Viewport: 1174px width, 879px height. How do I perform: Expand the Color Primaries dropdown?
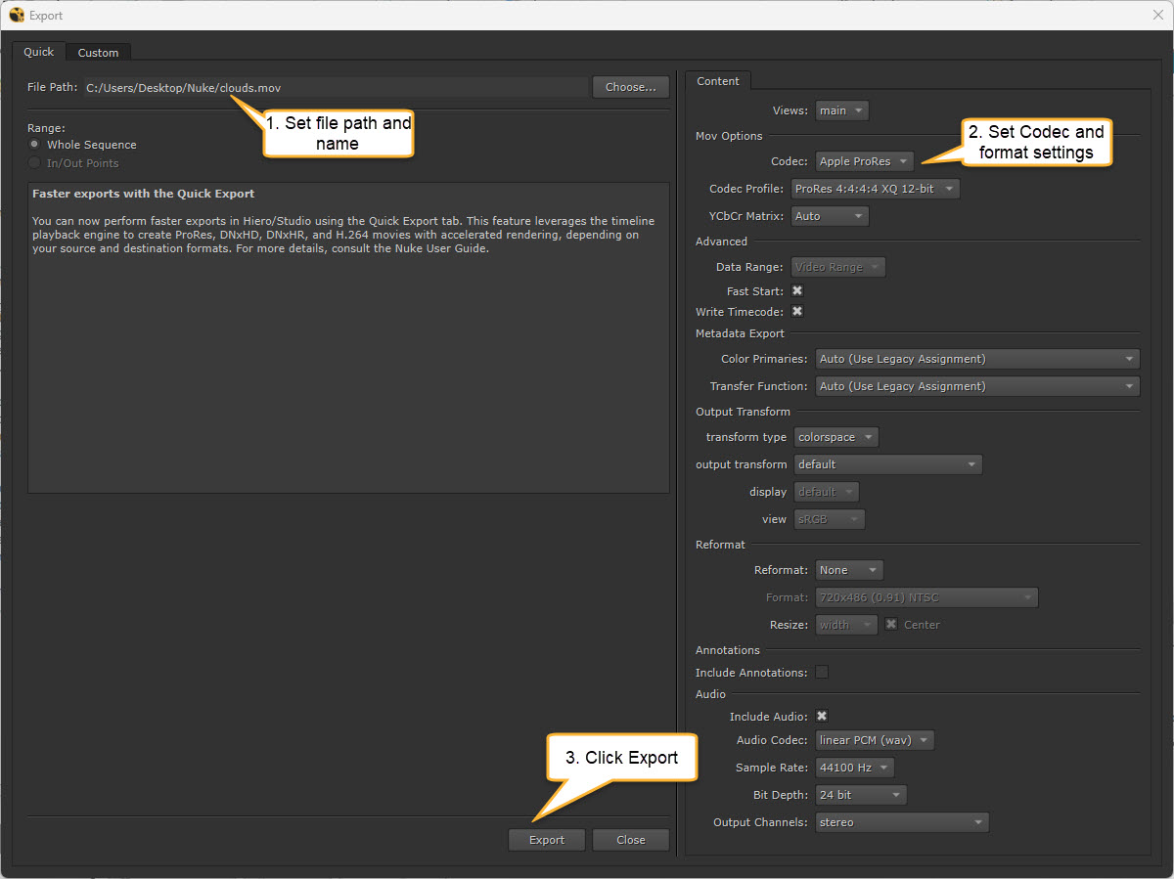coord(976,359)
